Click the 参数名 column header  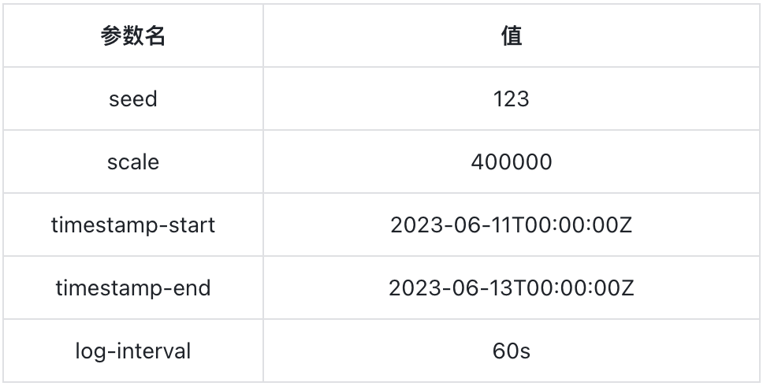[x=133, y=36]
